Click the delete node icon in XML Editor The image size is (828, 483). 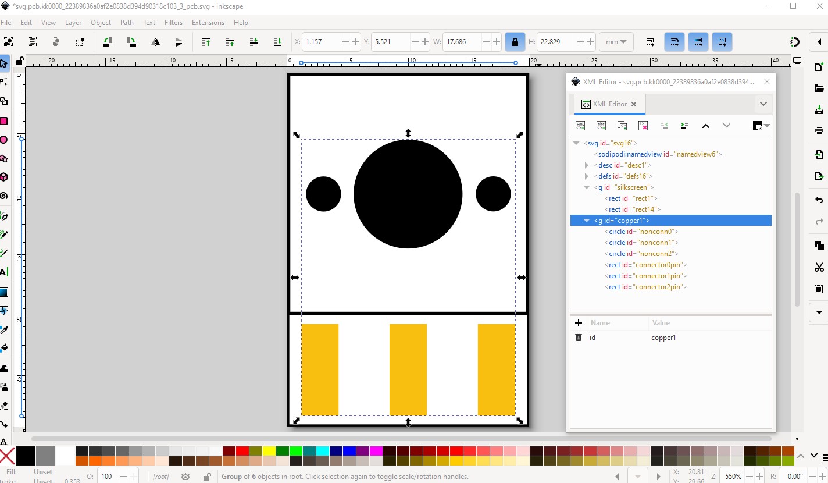(643, 126)
